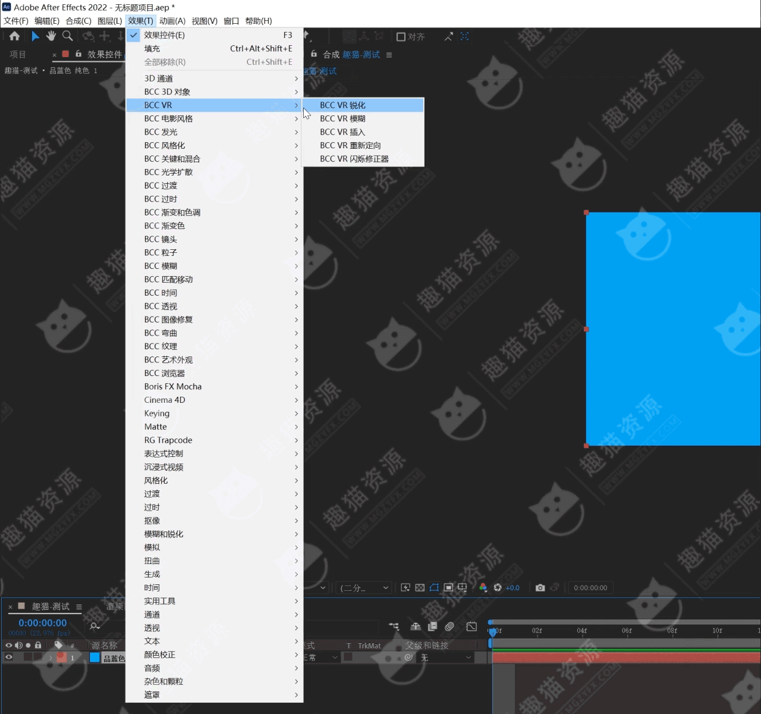
Task: Expand the BCC 粒子 submenu
Action: 215,252
